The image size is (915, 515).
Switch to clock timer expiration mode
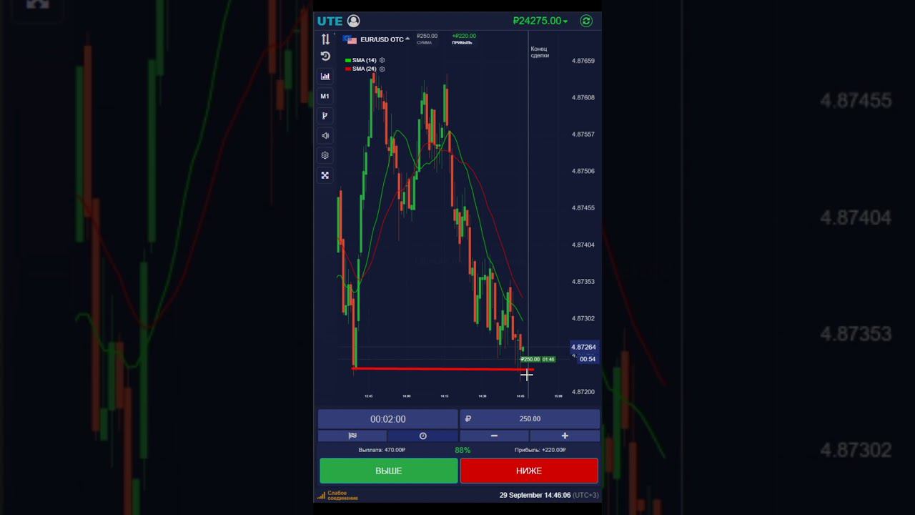coord(422,436)
